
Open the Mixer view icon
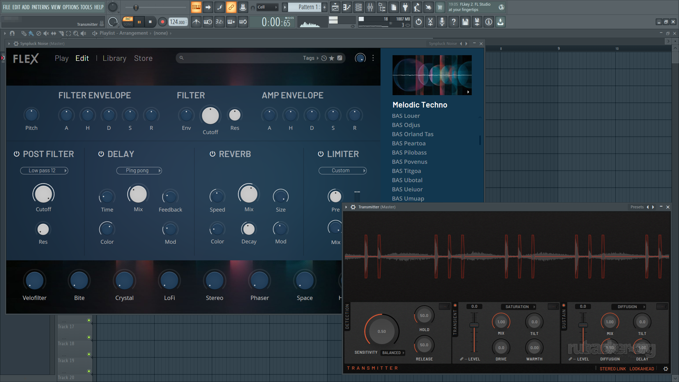(370, 7)
